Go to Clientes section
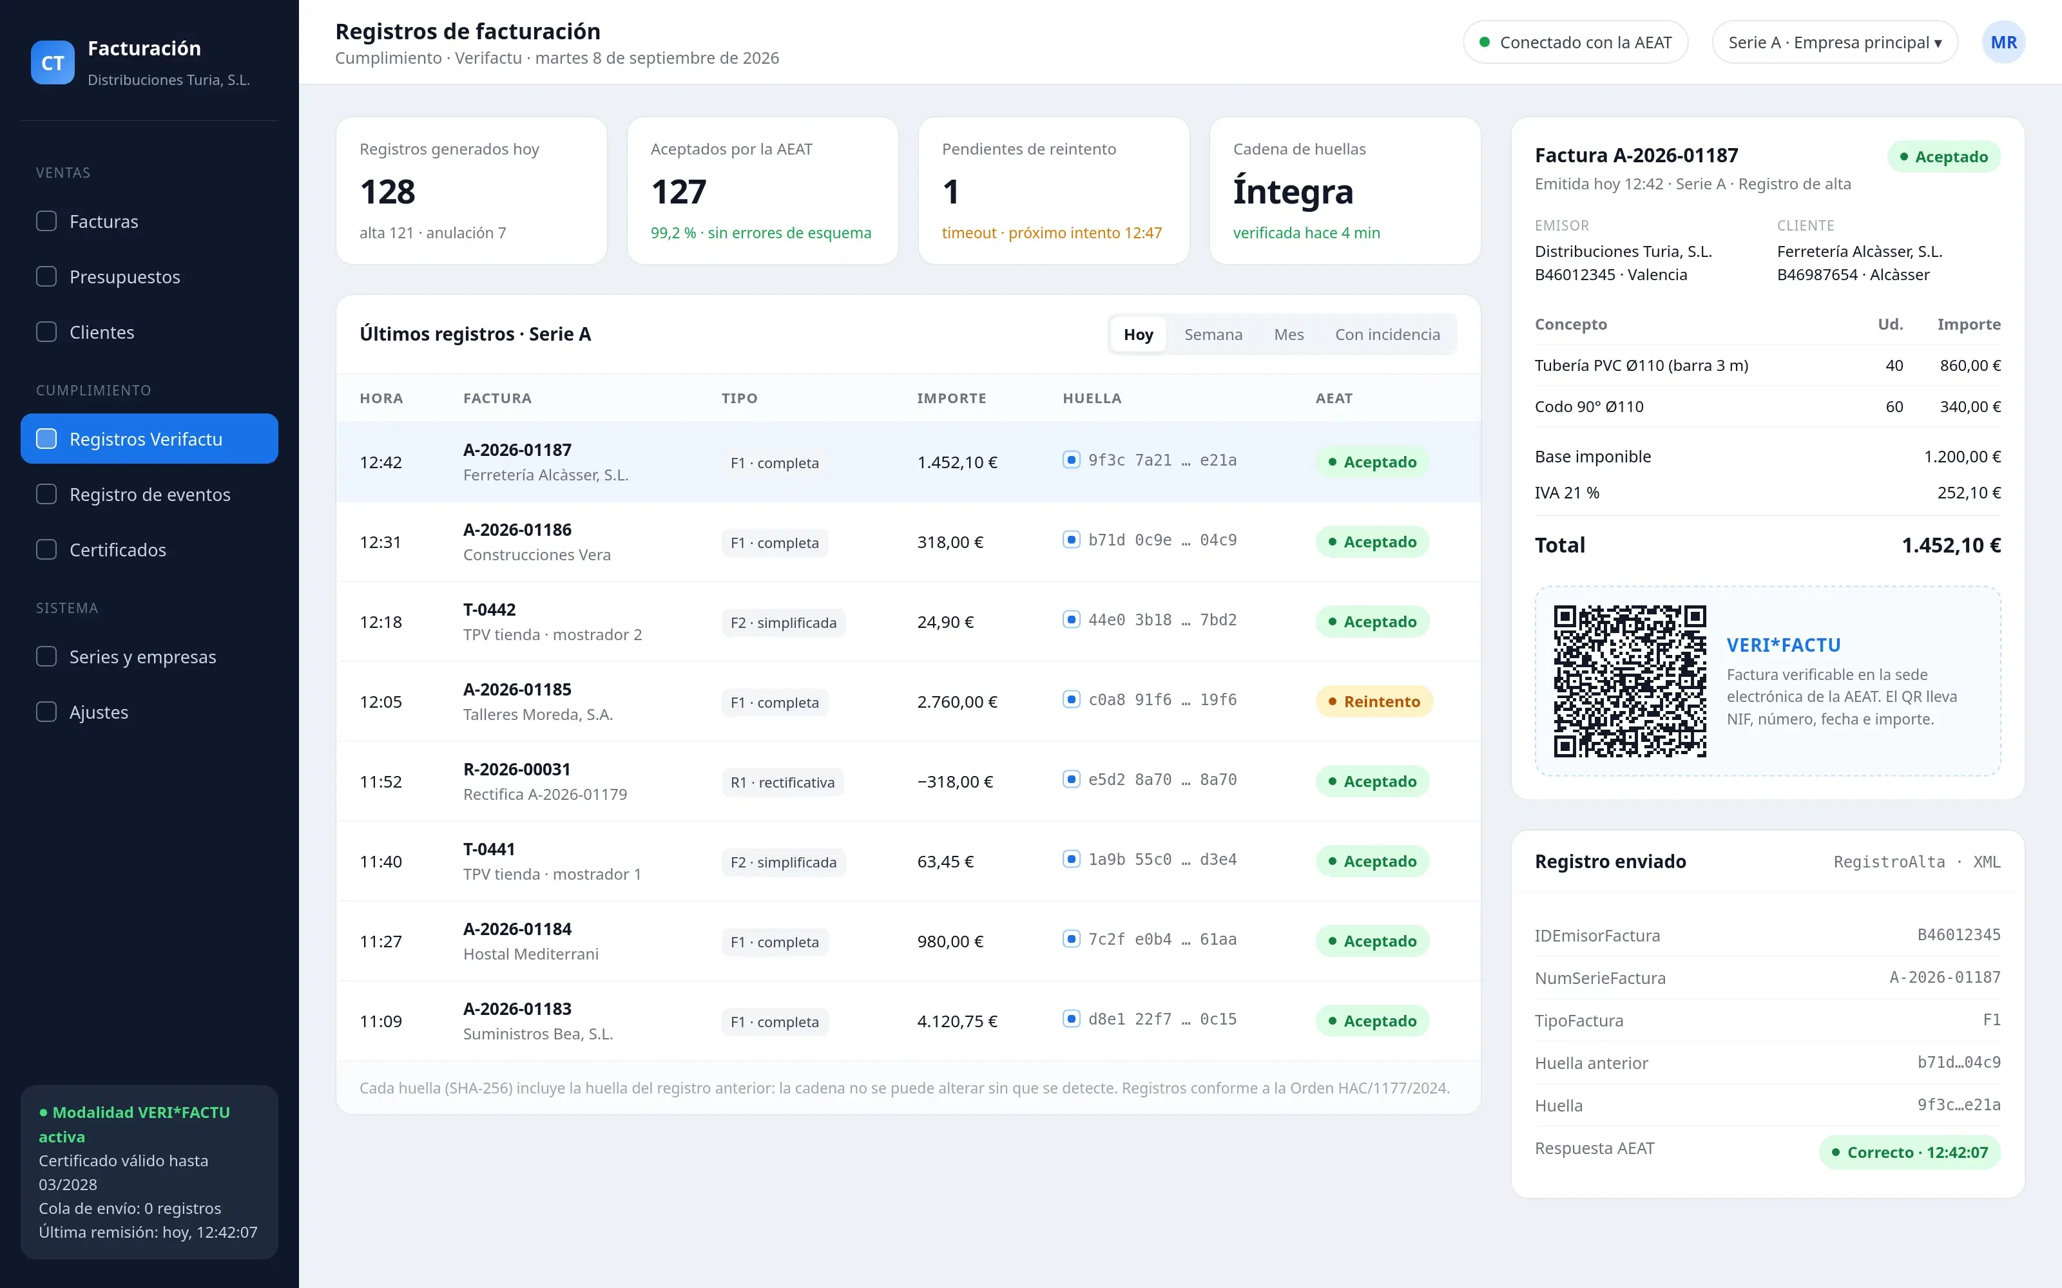Screen dimensions: 2062x1288 (x=149, y=332)
